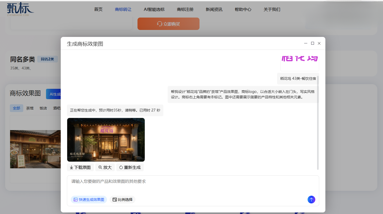Click the 正在帮您生成中 status message
383x214 pixels.
(115, 110)
